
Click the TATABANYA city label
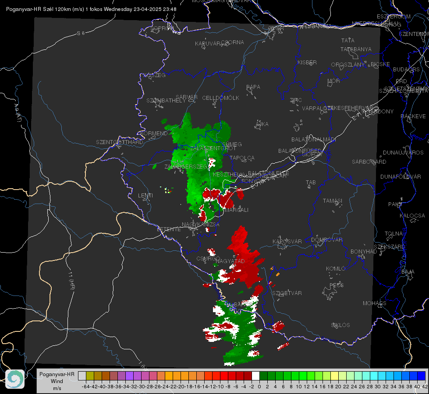356,49
